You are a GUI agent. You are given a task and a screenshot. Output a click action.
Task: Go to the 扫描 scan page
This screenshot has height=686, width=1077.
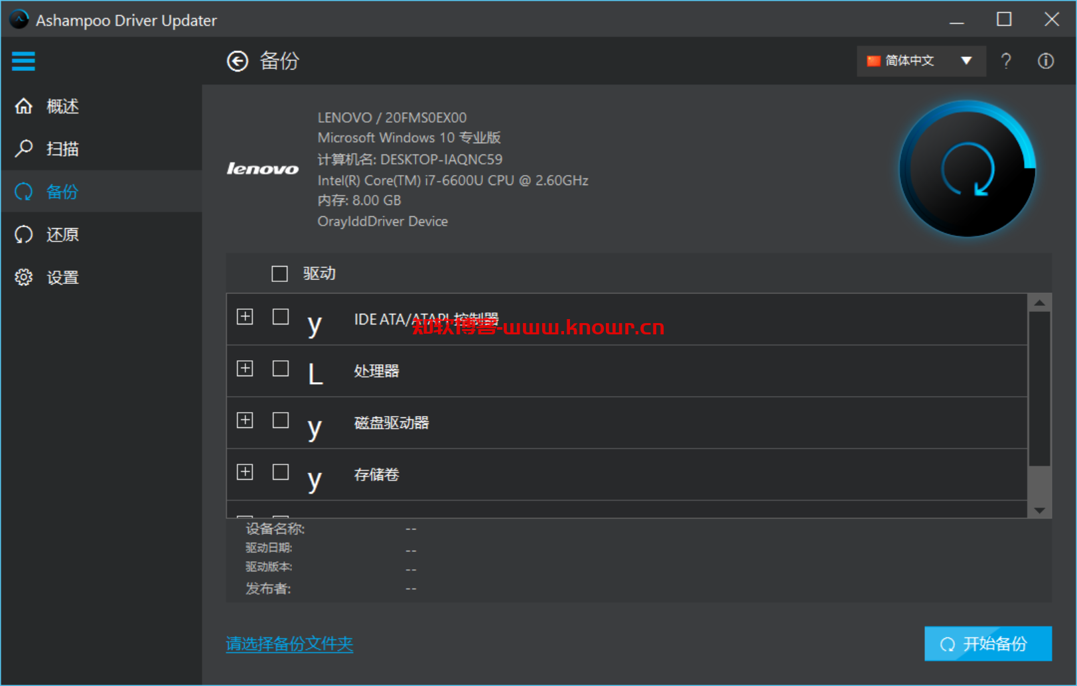[102, 149]
